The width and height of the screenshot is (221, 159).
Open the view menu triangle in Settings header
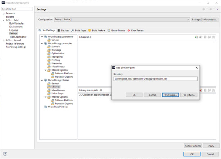[x=218, y=9]
